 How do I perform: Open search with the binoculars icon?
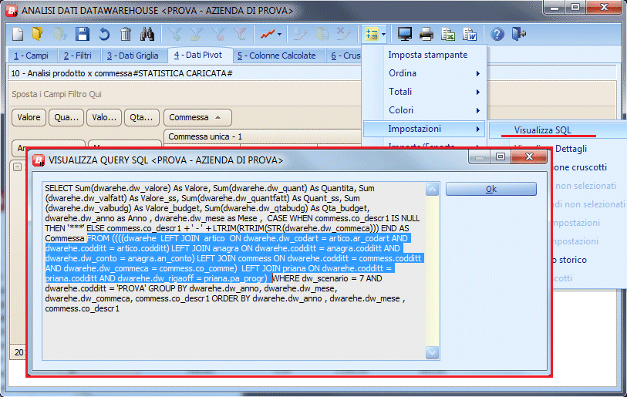click(x=147, y=35)
